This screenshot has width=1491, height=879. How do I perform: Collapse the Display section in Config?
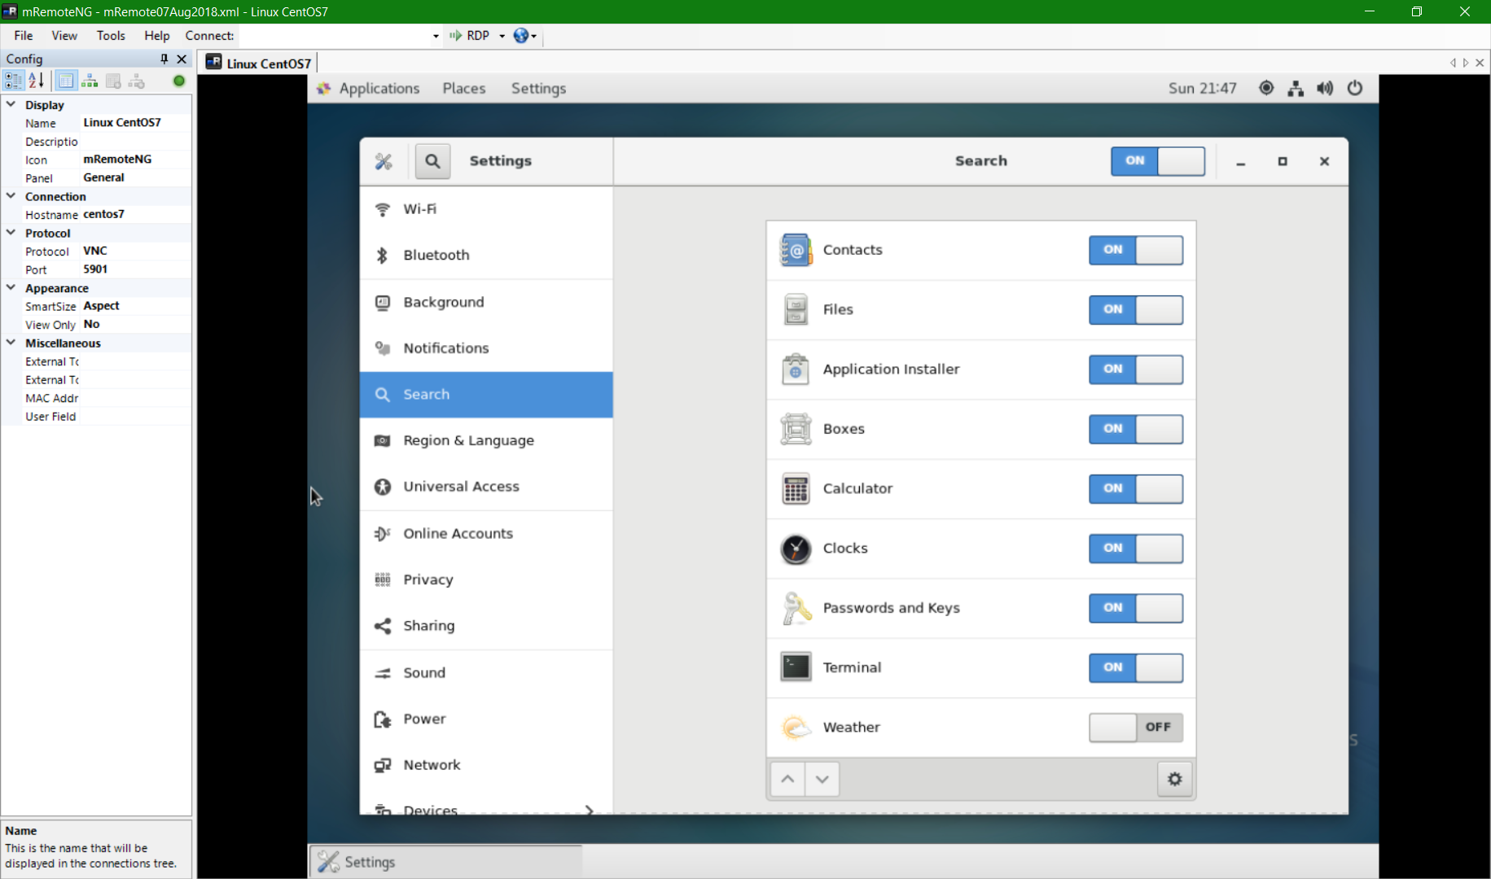click(x=11, y=105)
